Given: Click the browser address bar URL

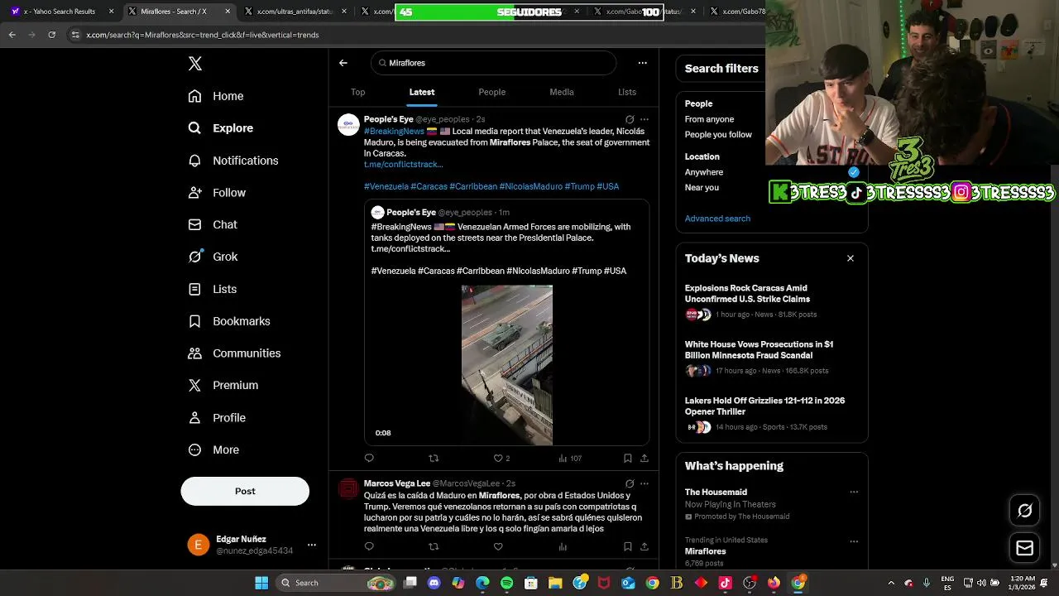Looking at the screenshot, I should tap(203, 35).
